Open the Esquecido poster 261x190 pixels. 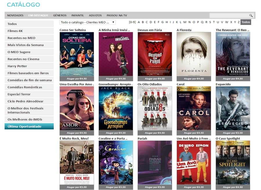coord(233,108)
